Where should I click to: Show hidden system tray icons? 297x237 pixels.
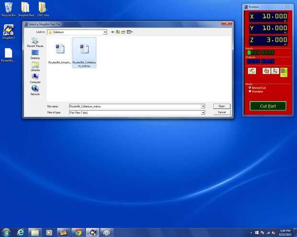coord(251,233)
